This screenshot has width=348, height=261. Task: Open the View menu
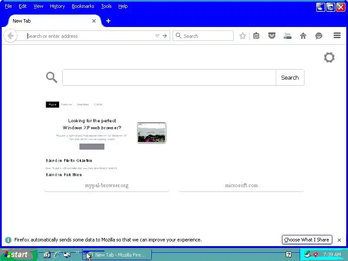38,6
